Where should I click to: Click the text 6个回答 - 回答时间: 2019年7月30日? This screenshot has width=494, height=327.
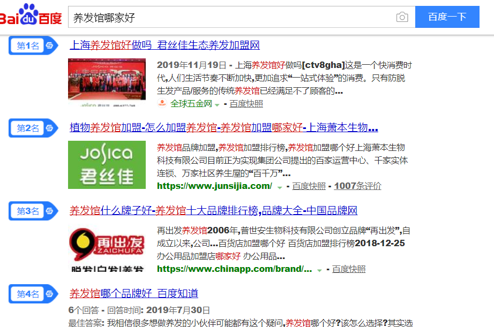point(139,310)
